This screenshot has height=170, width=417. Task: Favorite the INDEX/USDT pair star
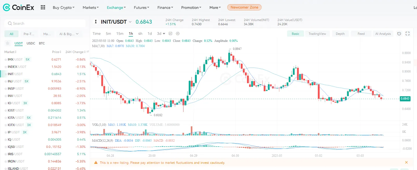coord(6,67)
